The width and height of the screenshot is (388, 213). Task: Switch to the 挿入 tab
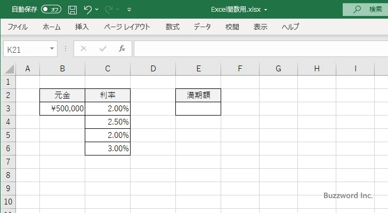[82, 27]
